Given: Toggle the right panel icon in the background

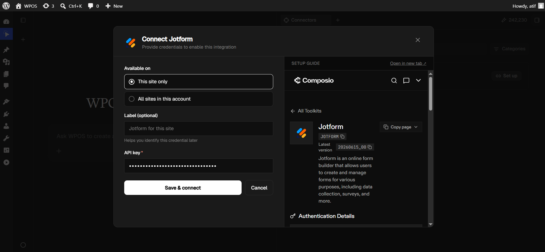Looking at the screenshot, I should click(x=537, y=20).
